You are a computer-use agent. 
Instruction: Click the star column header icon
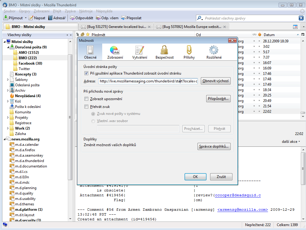[88, 35]
